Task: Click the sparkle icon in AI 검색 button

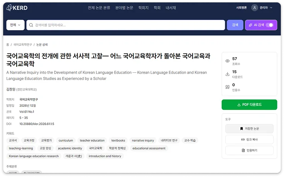Action: (x=251, y=25)
